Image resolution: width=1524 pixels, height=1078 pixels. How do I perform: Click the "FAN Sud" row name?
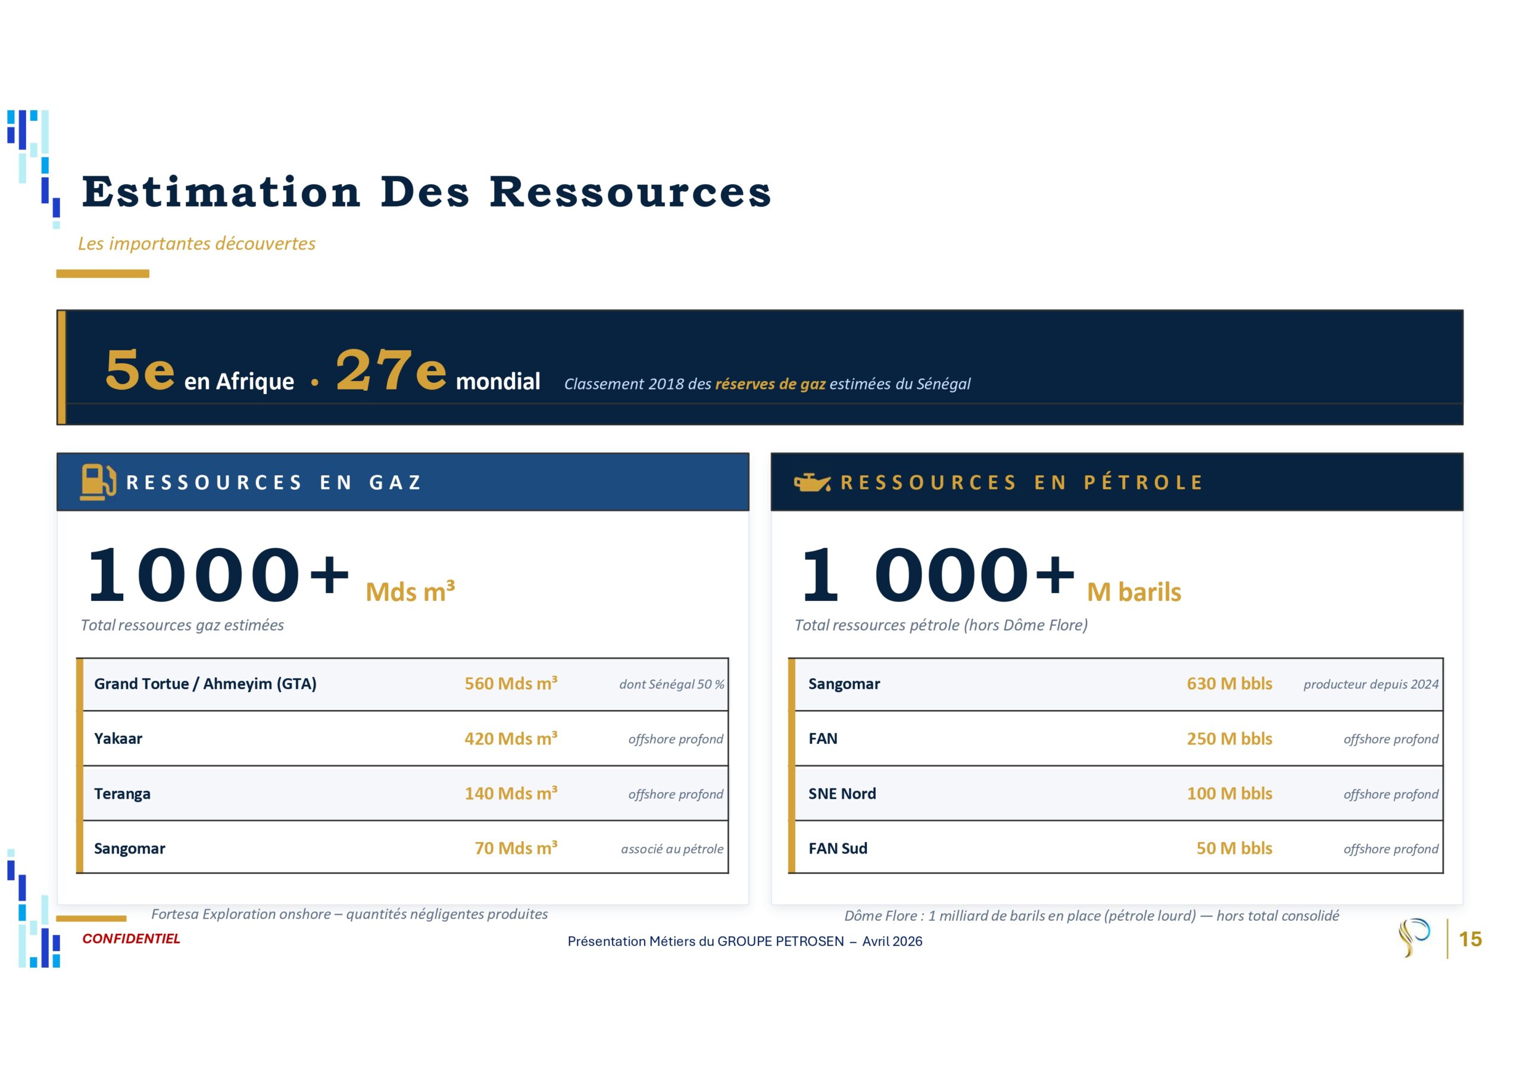838,848
